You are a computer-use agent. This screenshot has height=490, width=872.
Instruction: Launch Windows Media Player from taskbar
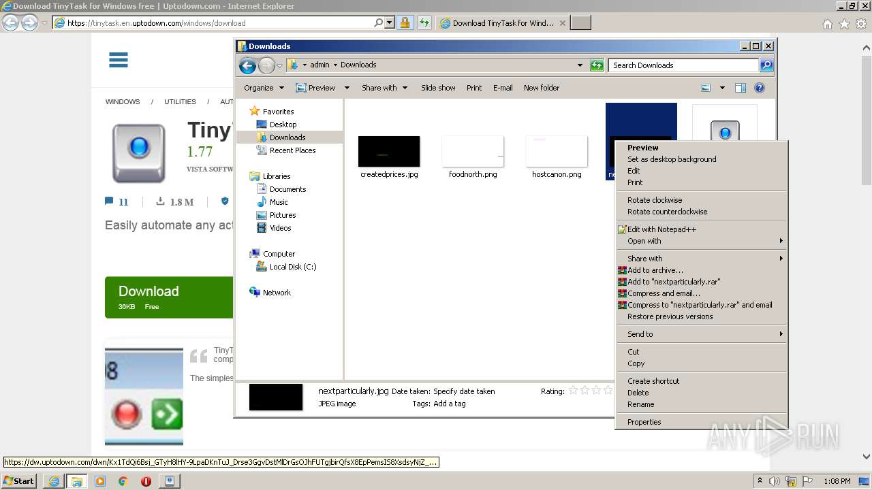coord(99,481)
